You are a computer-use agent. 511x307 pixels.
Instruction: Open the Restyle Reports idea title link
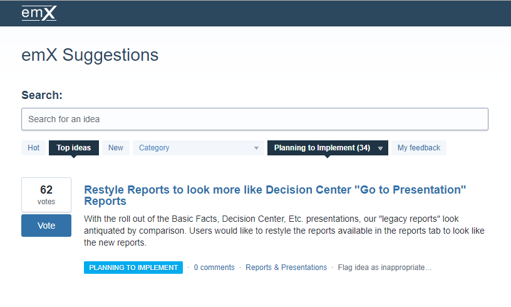(275, 195)
